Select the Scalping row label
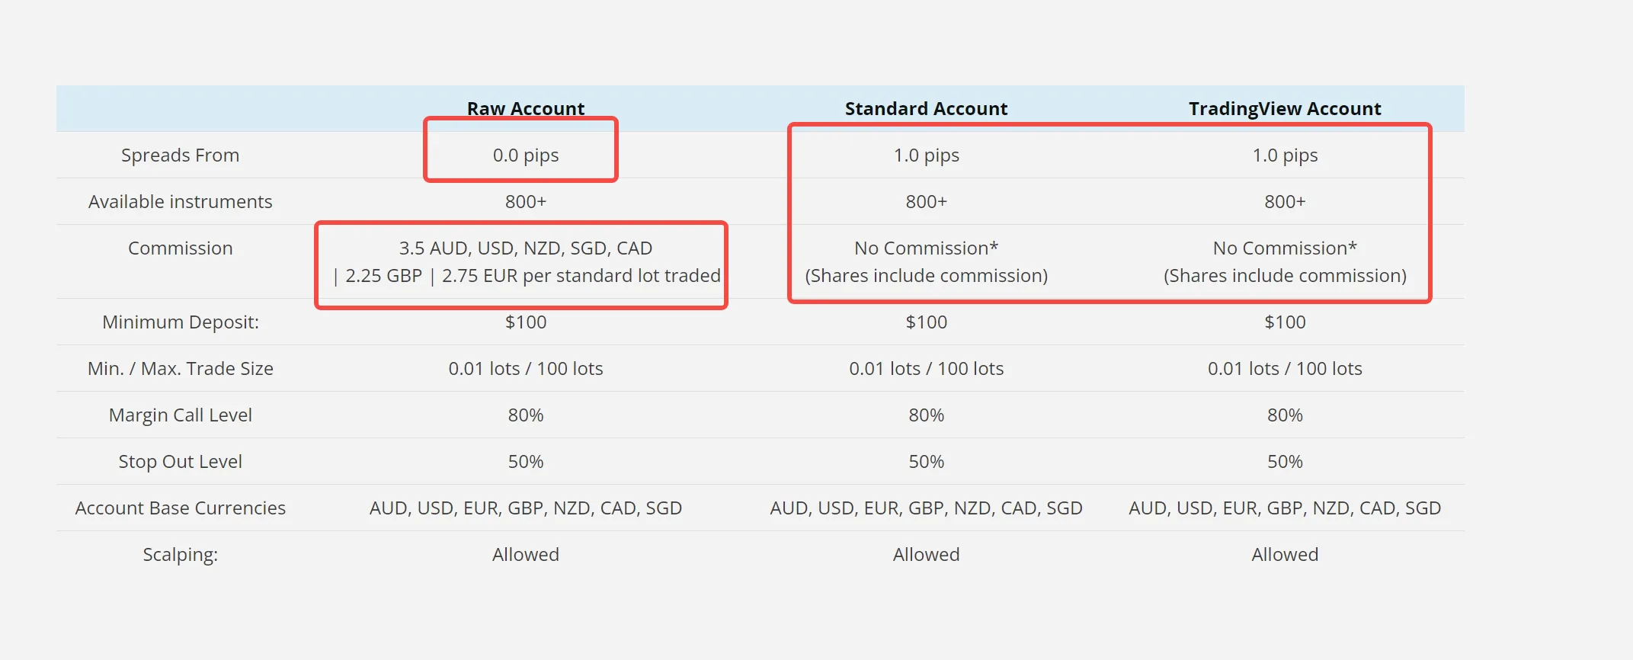The width and height of the screenshot is (1633, 660). [180, 555]
